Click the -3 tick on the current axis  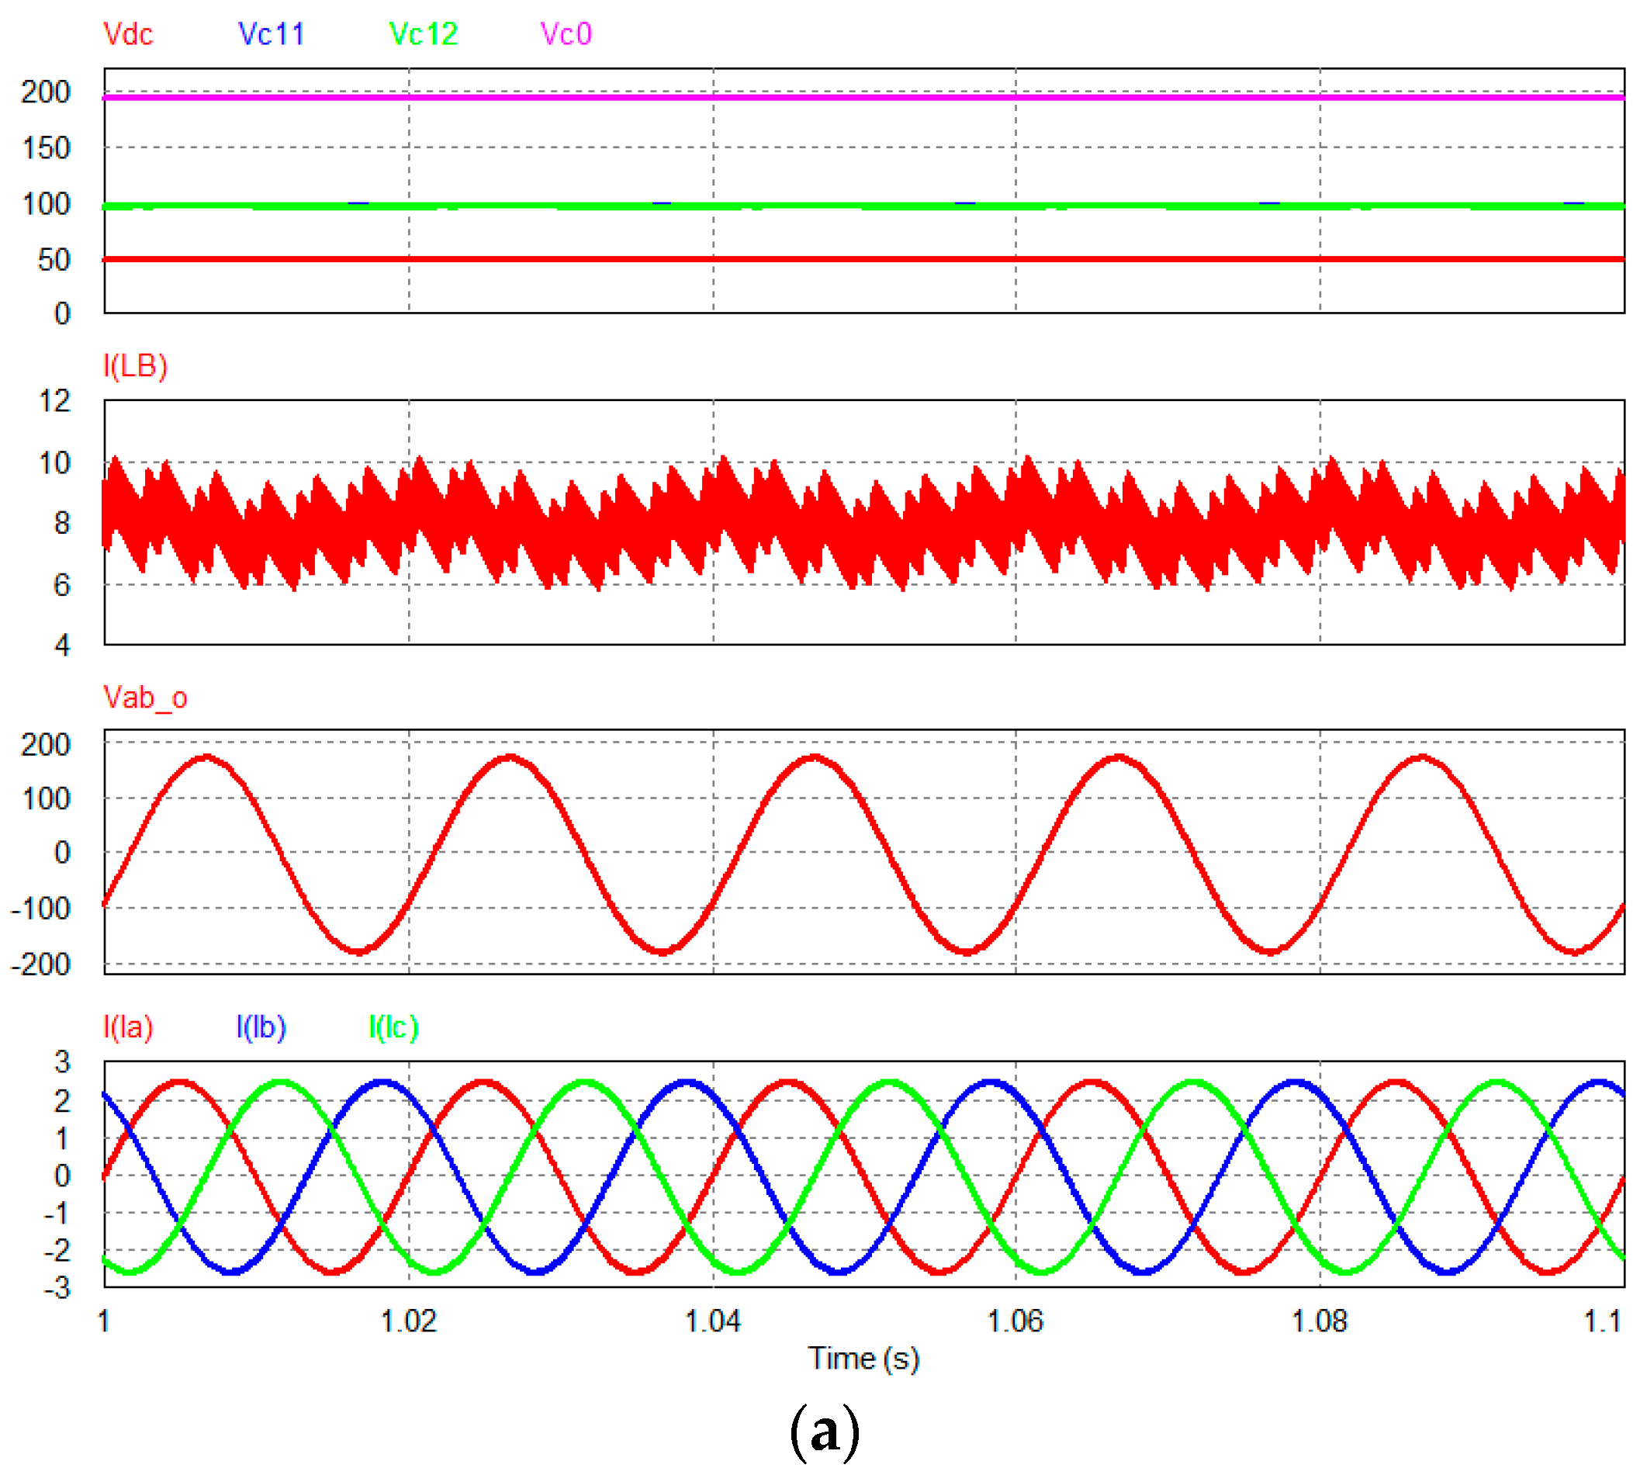click(57, 1288)
